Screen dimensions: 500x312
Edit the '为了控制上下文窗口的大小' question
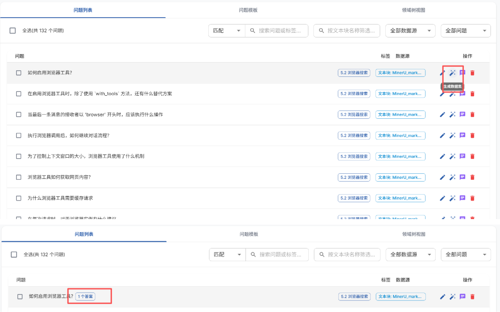442,156
